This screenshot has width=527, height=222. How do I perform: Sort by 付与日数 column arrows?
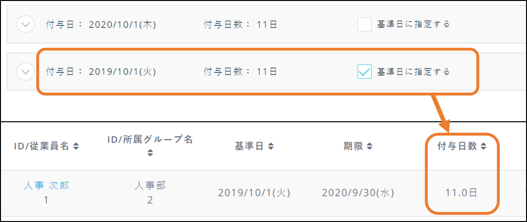(x=483, y=147)
